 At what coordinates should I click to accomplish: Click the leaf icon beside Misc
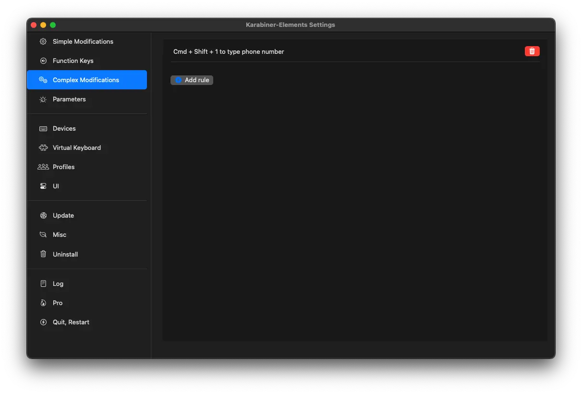(43, 234)
